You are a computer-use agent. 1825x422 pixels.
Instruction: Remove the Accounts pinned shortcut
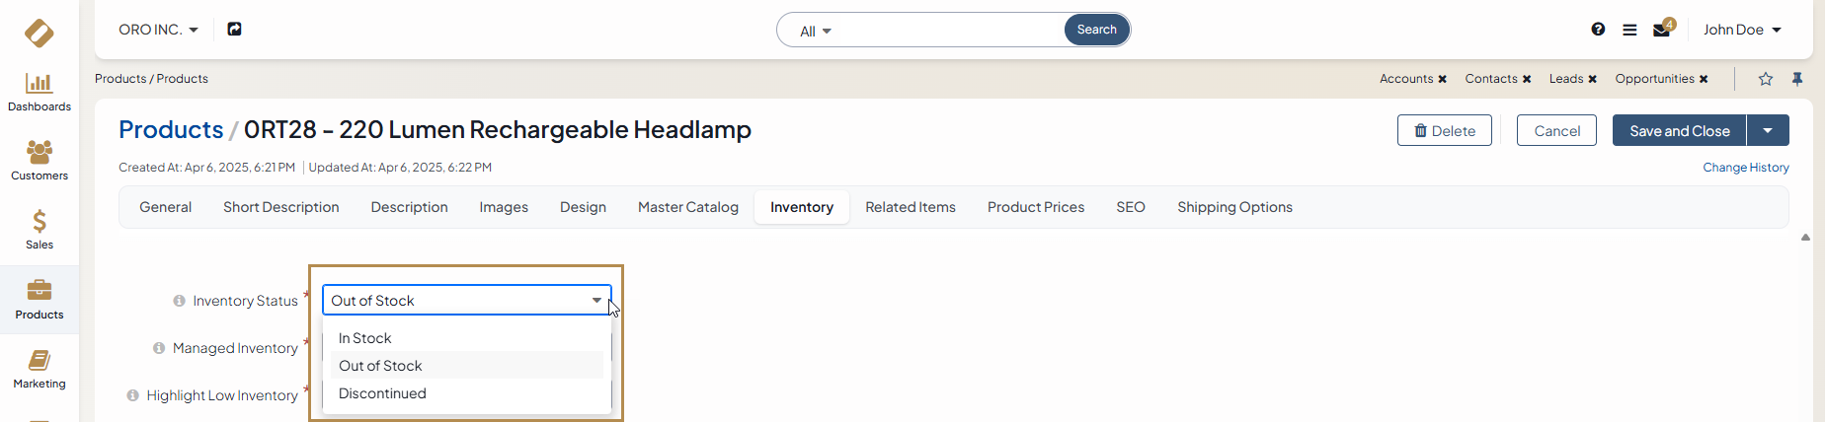(x=1443, y=79)
